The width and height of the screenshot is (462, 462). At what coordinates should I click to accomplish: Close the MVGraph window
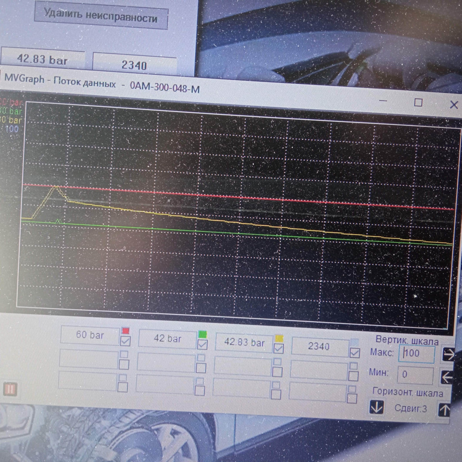pyautogui.click(x=454, y=104)
